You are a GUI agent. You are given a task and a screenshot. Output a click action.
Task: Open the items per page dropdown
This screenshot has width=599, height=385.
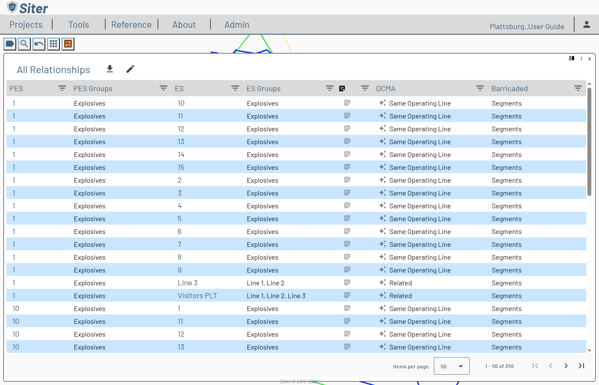tap(452, 366)
